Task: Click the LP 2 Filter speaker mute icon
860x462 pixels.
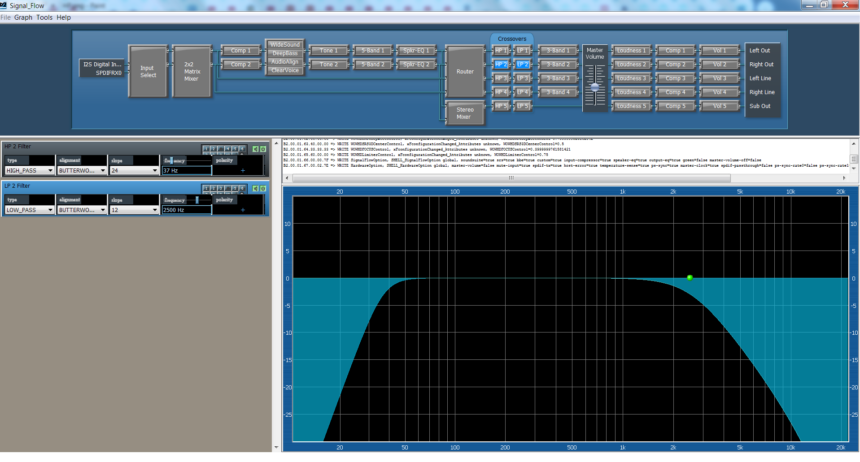Action: (255, 189)
